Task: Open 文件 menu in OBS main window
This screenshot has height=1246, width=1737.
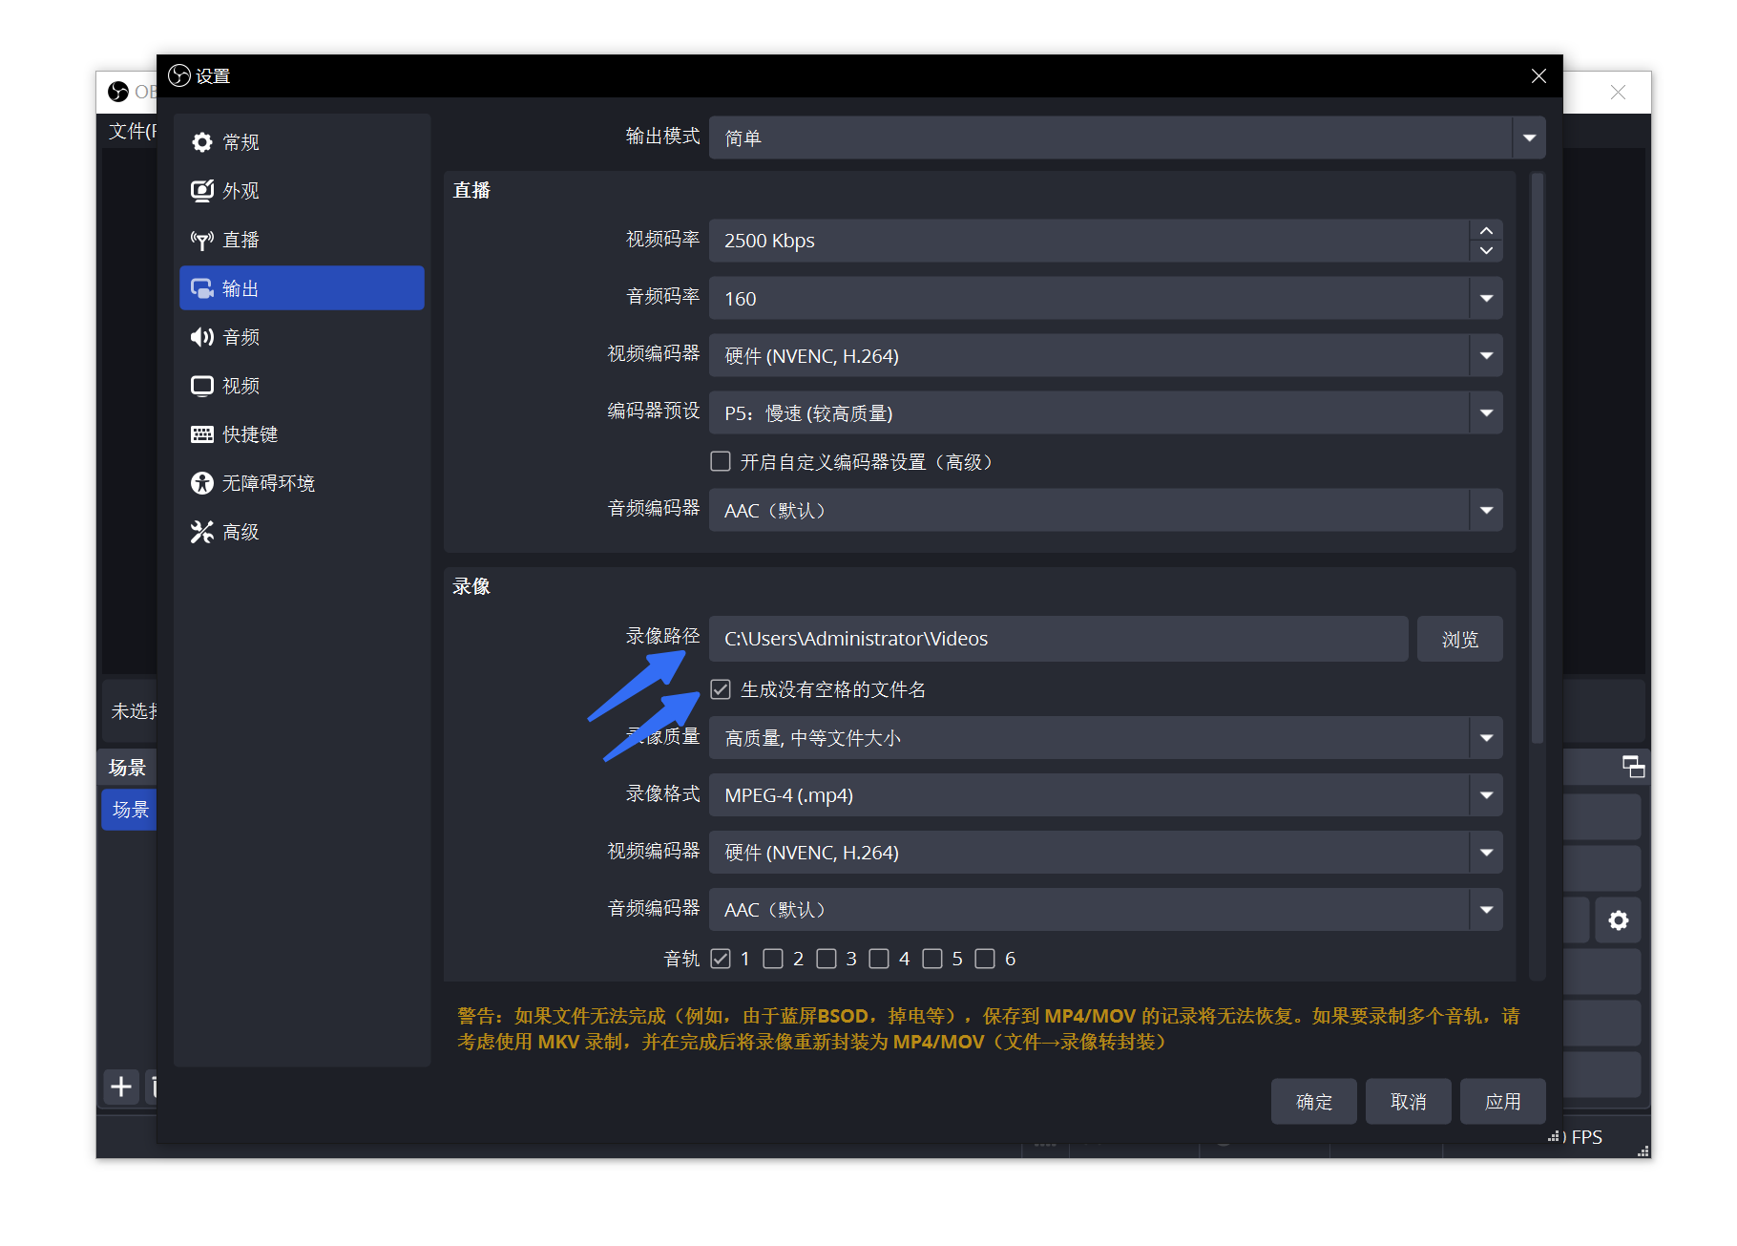Action: [x=132, y=131]
